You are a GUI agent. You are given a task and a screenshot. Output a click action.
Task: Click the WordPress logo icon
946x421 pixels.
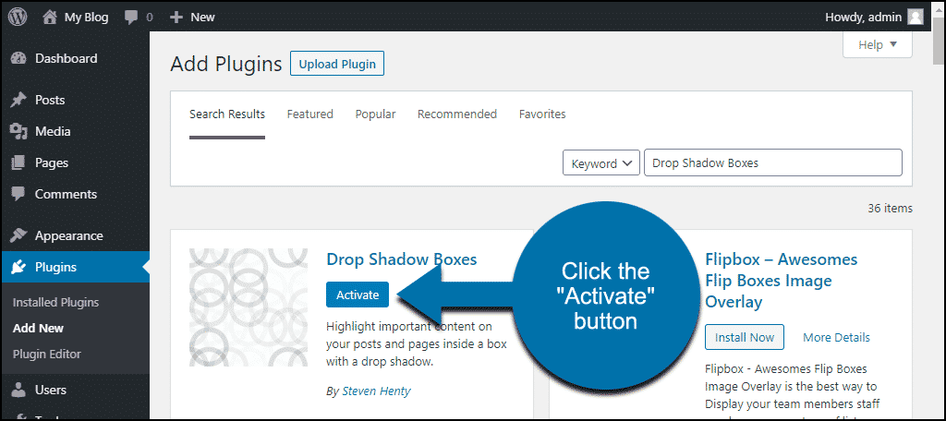(17, 17)
